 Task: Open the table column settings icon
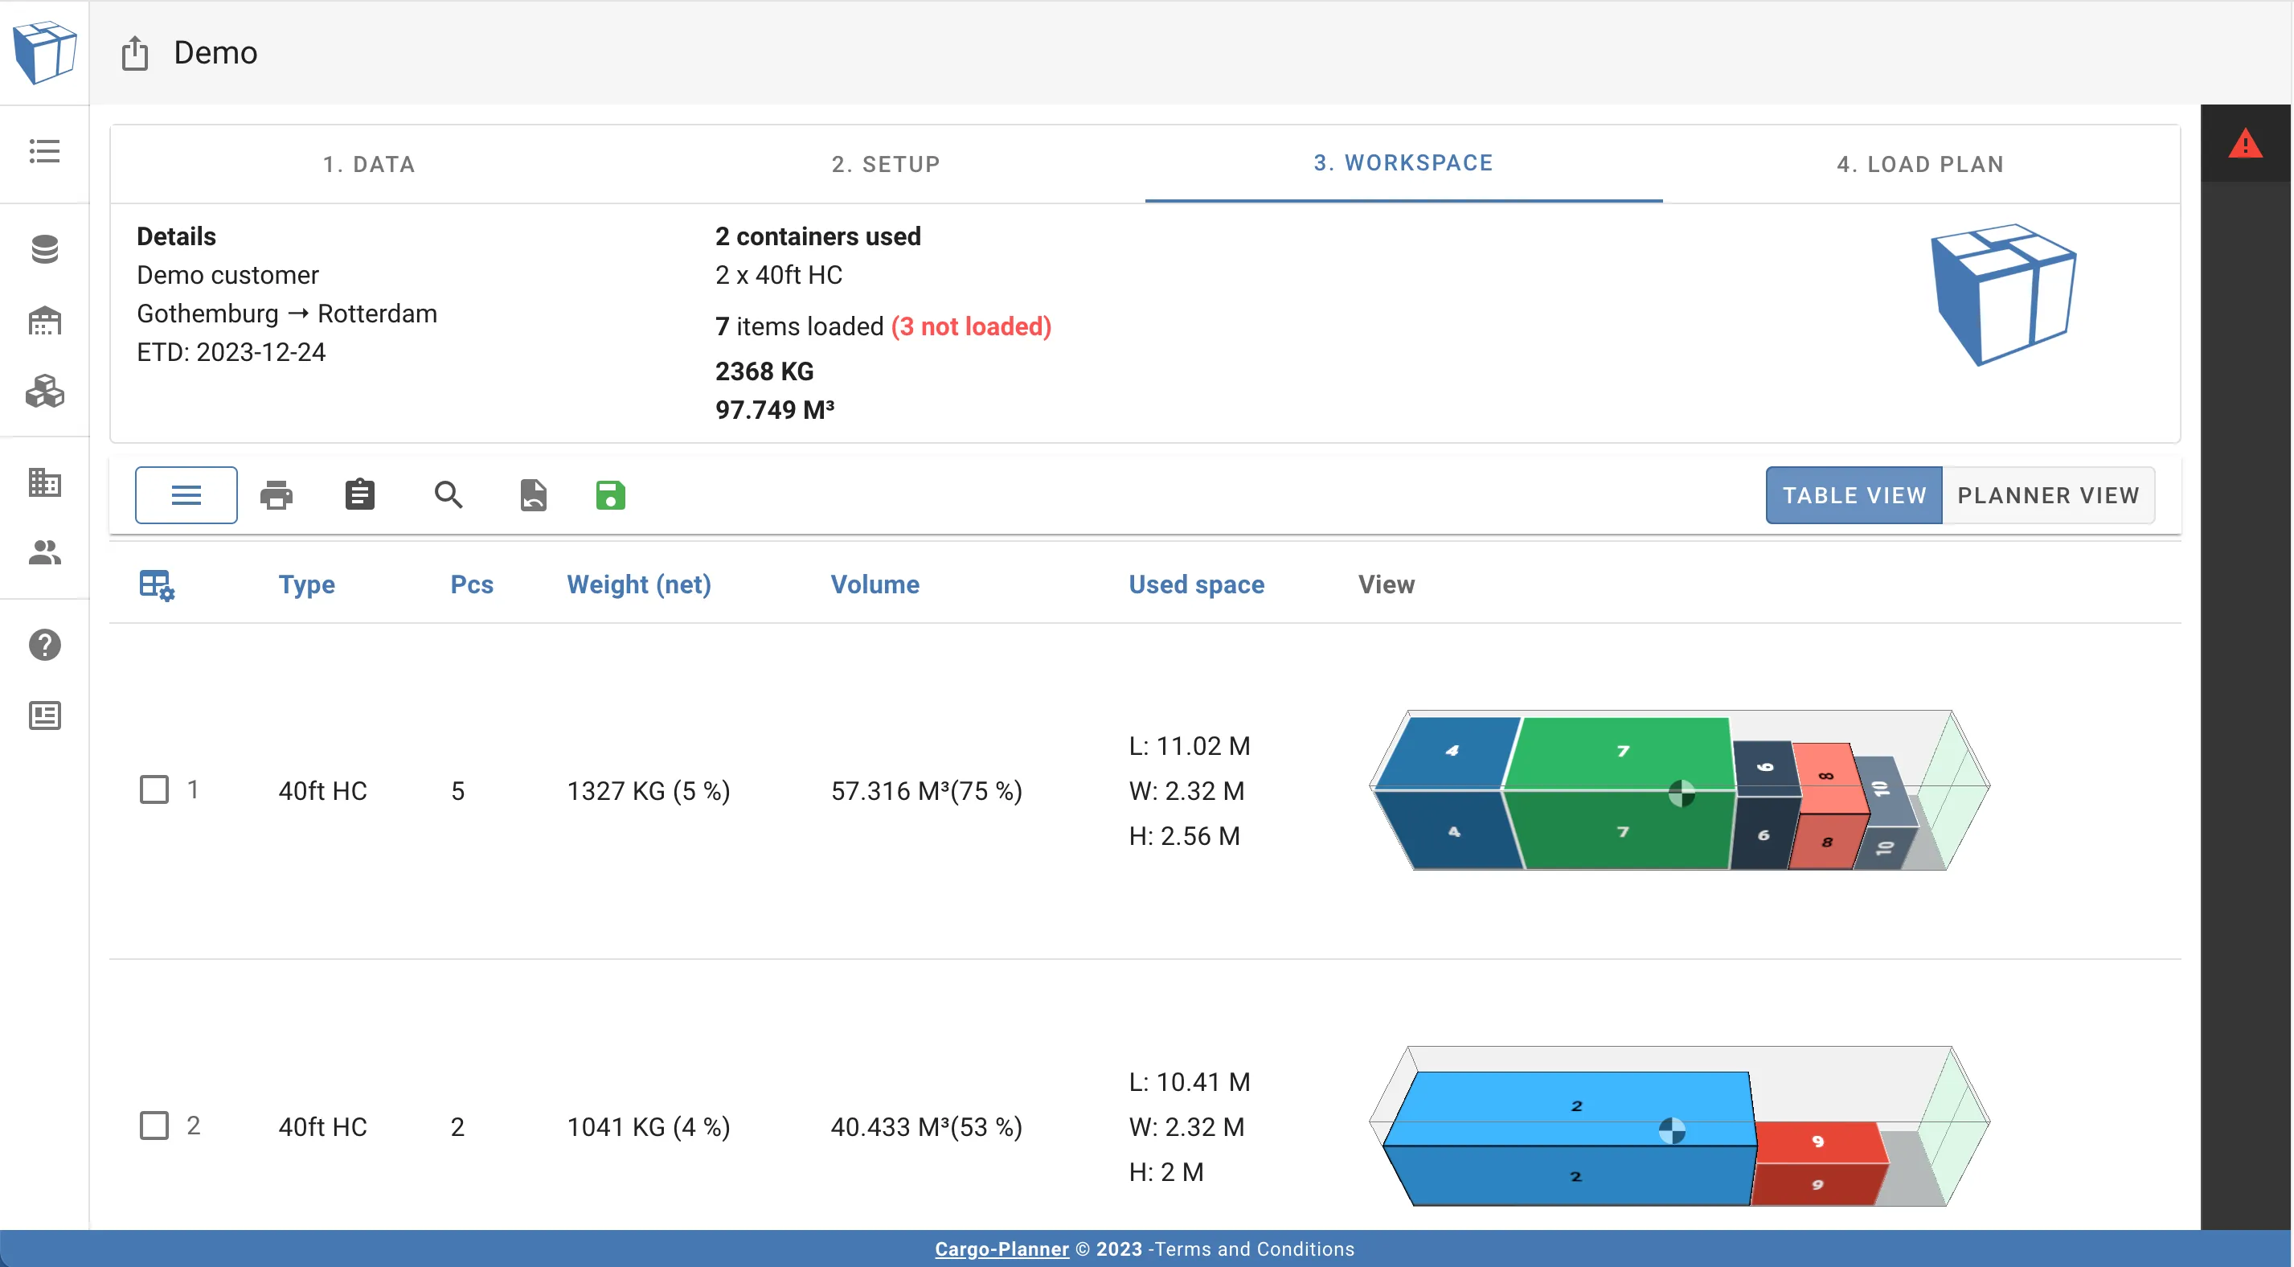click(157, 585)
